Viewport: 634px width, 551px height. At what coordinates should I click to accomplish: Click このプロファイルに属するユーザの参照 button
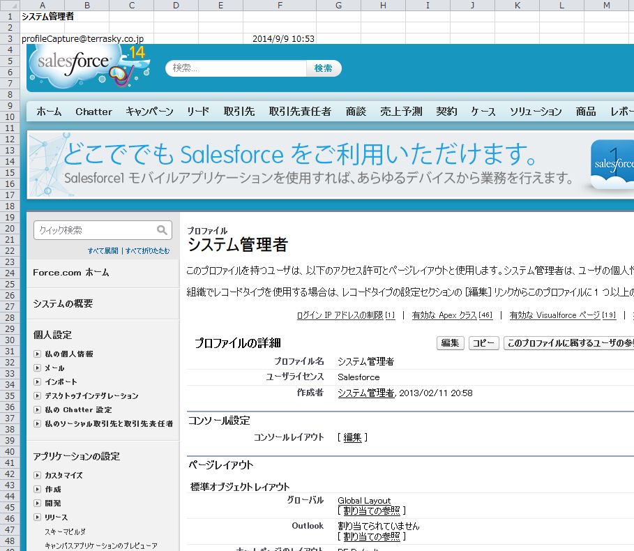pyautogui.click(x=569, y=343)
